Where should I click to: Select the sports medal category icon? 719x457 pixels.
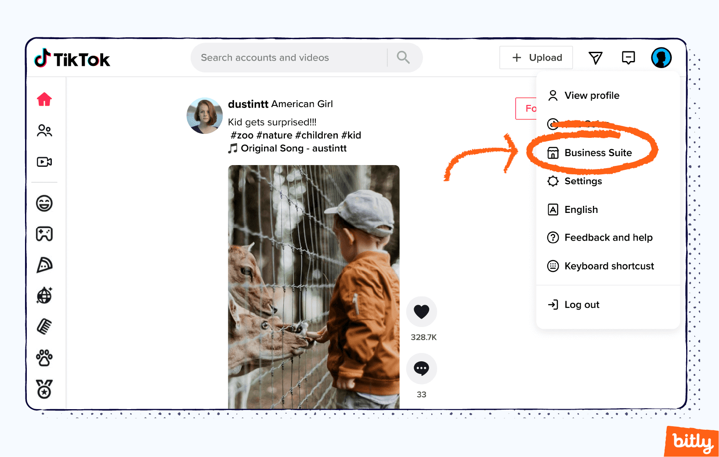44,389
